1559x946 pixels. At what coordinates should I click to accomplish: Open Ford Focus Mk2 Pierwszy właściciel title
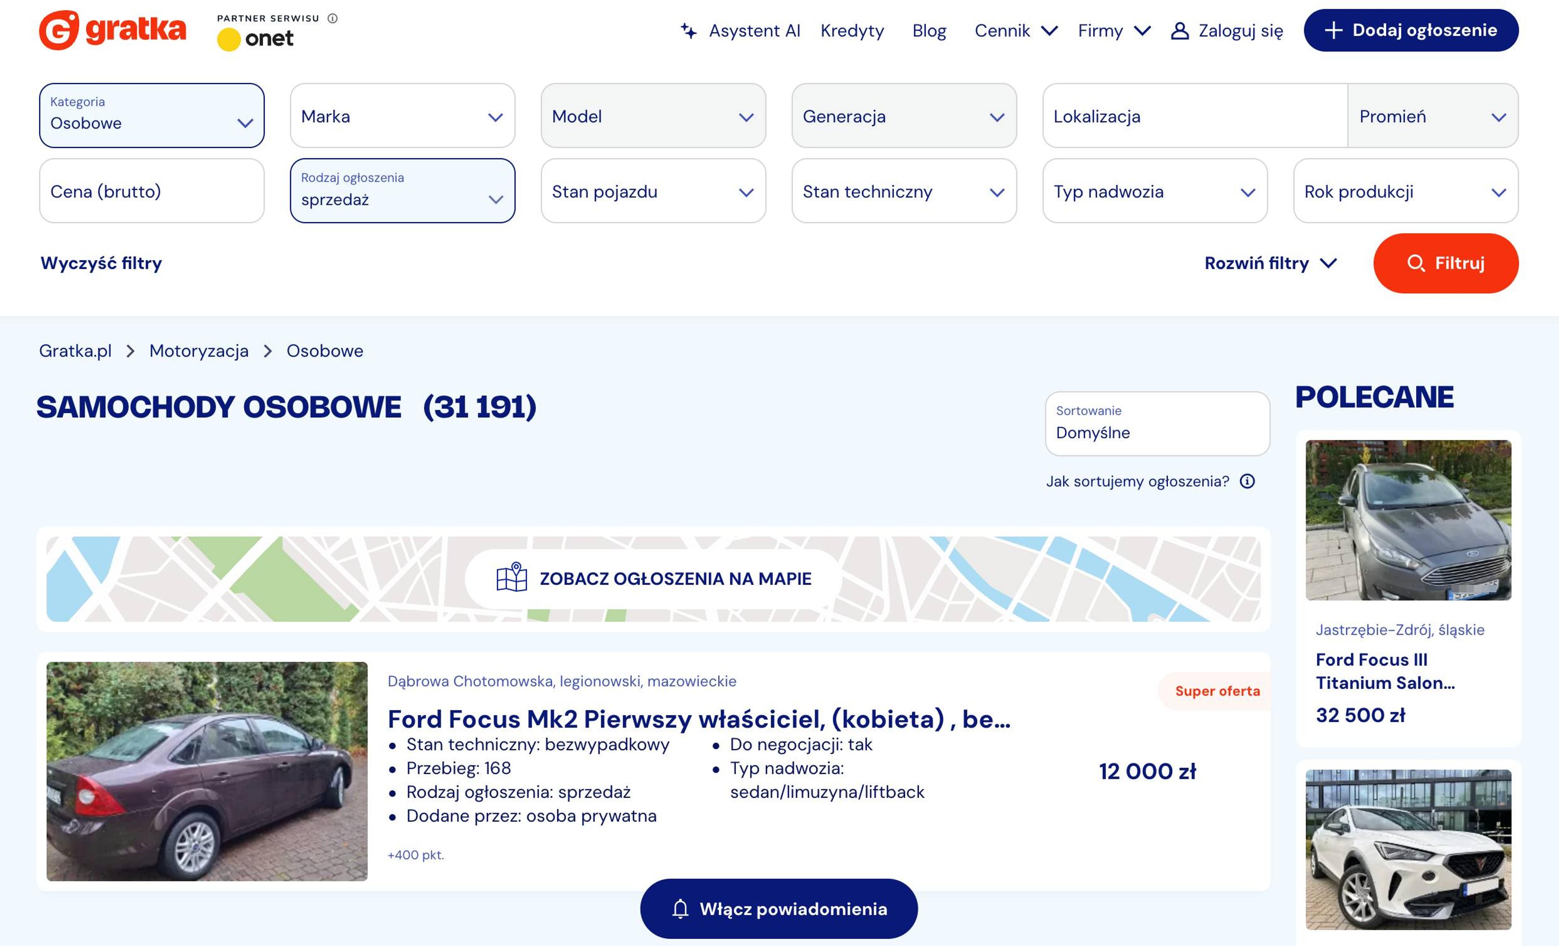click(x=699, y=719)
